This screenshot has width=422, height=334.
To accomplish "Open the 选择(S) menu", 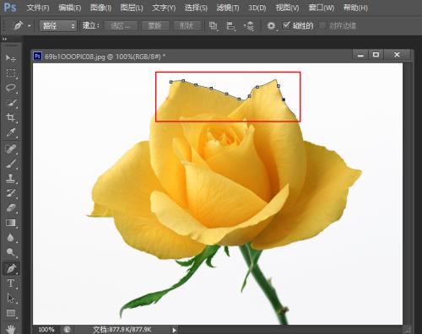I will pyautogui.click(x=196, y=8).
